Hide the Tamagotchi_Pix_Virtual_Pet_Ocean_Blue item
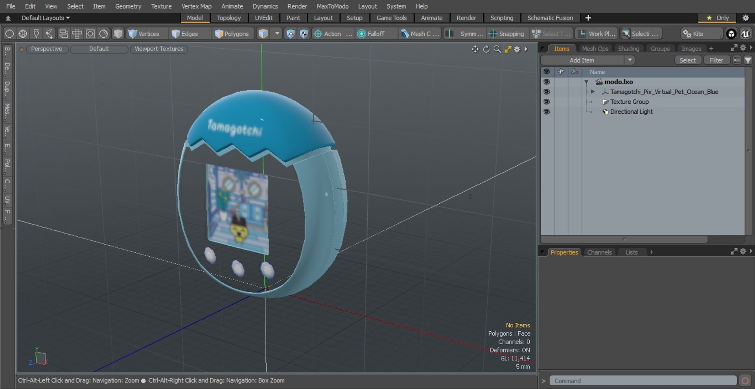Image resolution: width=755 pixels, height=389 pixels. (x=547, y=91)
